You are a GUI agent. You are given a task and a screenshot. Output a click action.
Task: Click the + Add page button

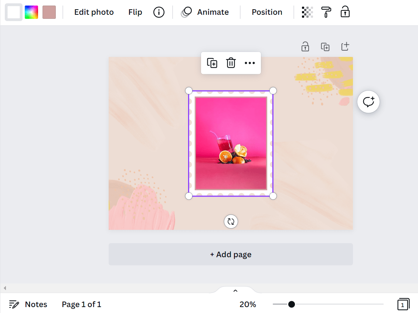click(x=231, y=254)
